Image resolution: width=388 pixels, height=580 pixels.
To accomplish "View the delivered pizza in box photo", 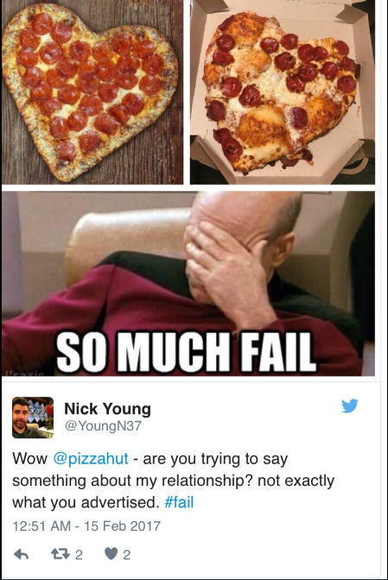I will point(283,92).
